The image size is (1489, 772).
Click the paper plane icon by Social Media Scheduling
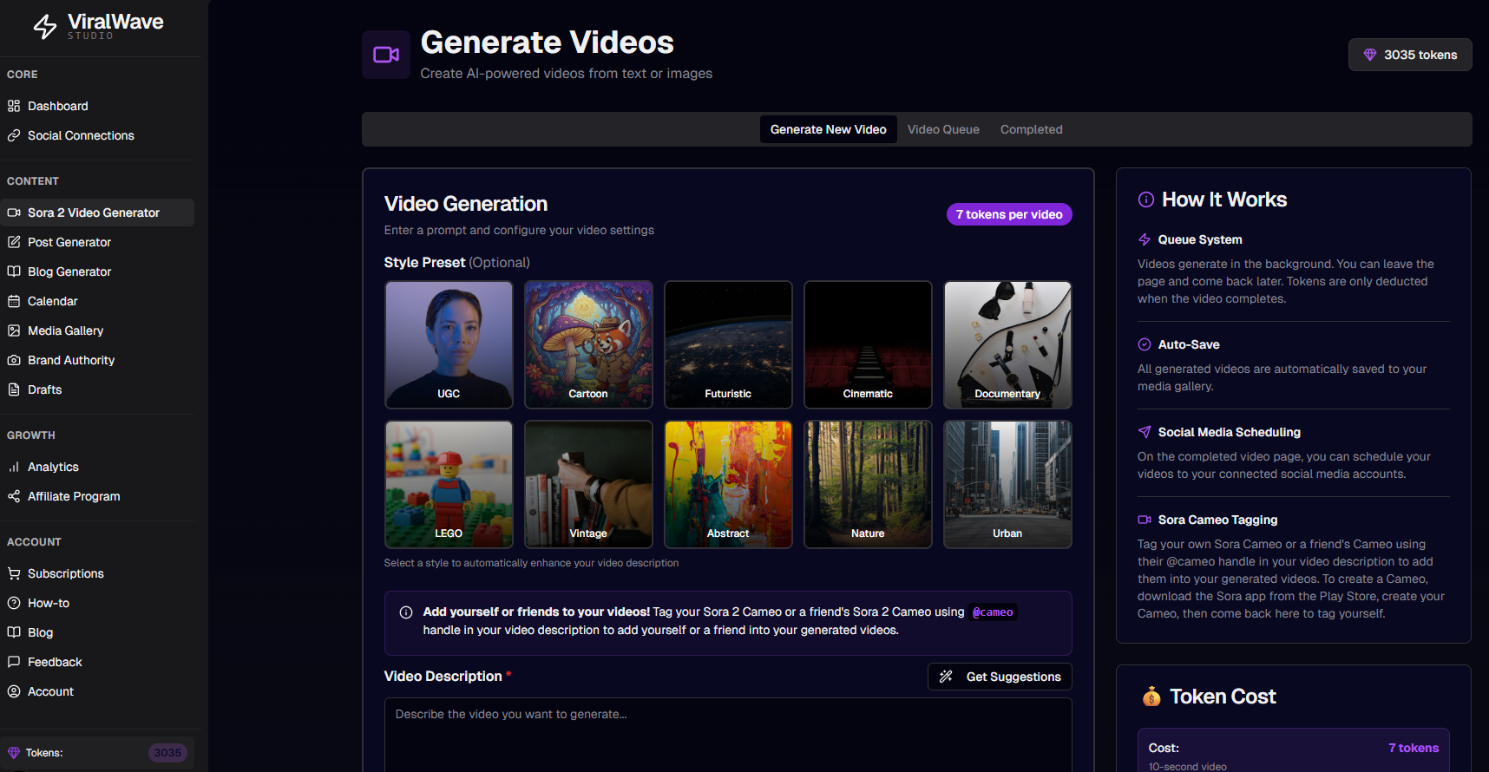[1145, 432]
